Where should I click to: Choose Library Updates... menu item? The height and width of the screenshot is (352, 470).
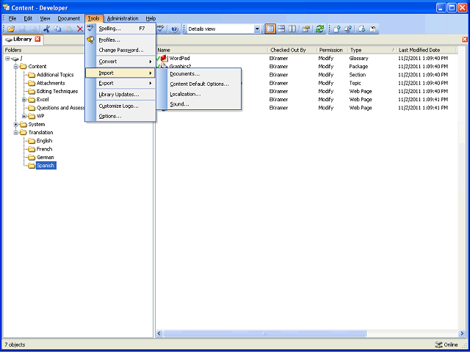[120, 95]
